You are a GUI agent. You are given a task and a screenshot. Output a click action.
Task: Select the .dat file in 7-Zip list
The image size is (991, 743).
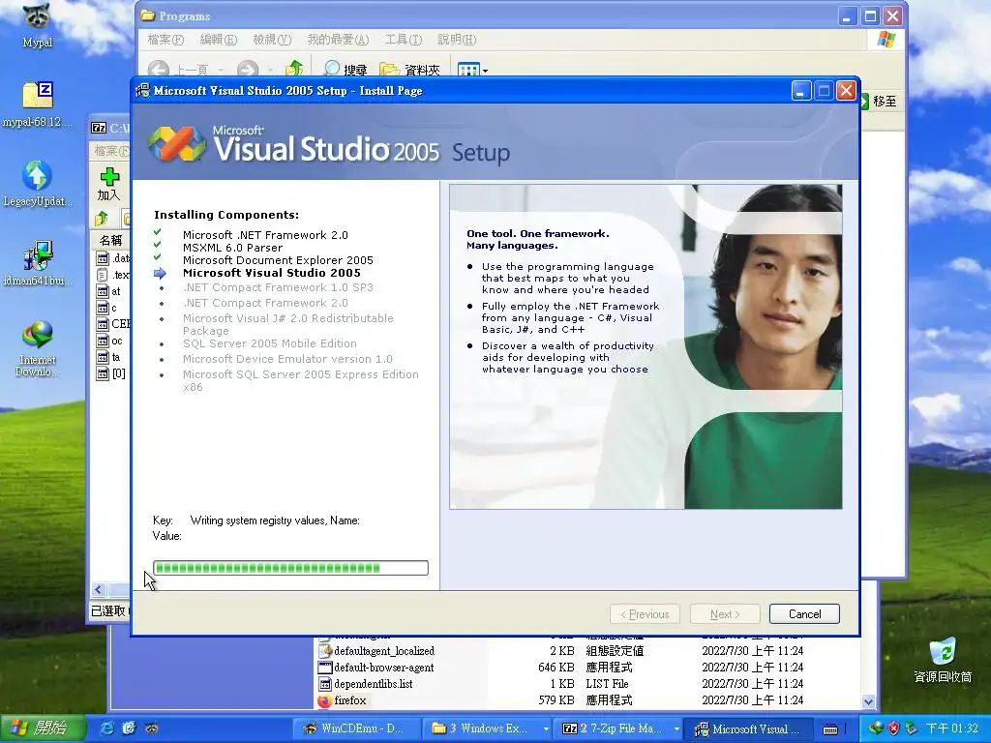point(112,257)
